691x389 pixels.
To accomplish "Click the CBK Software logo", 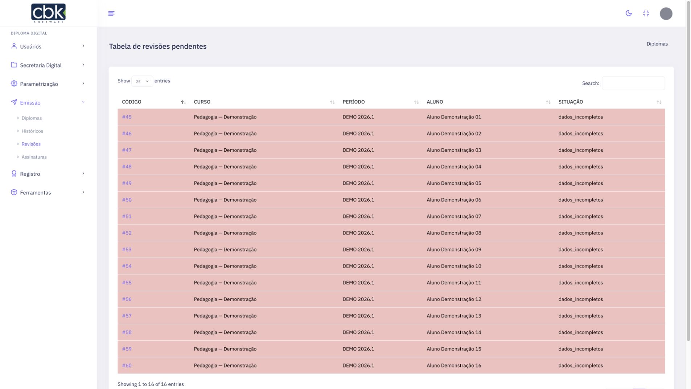I will 48,13.
